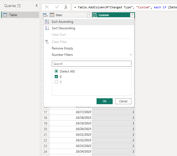This screenshot has width=177, height=156.
Task: Select row number 17
Action: point(45,112)
